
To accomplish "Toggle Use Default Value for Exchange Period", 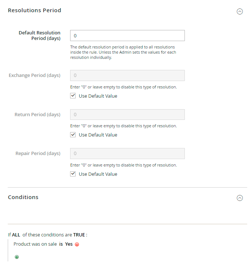I will pos(73,96).
